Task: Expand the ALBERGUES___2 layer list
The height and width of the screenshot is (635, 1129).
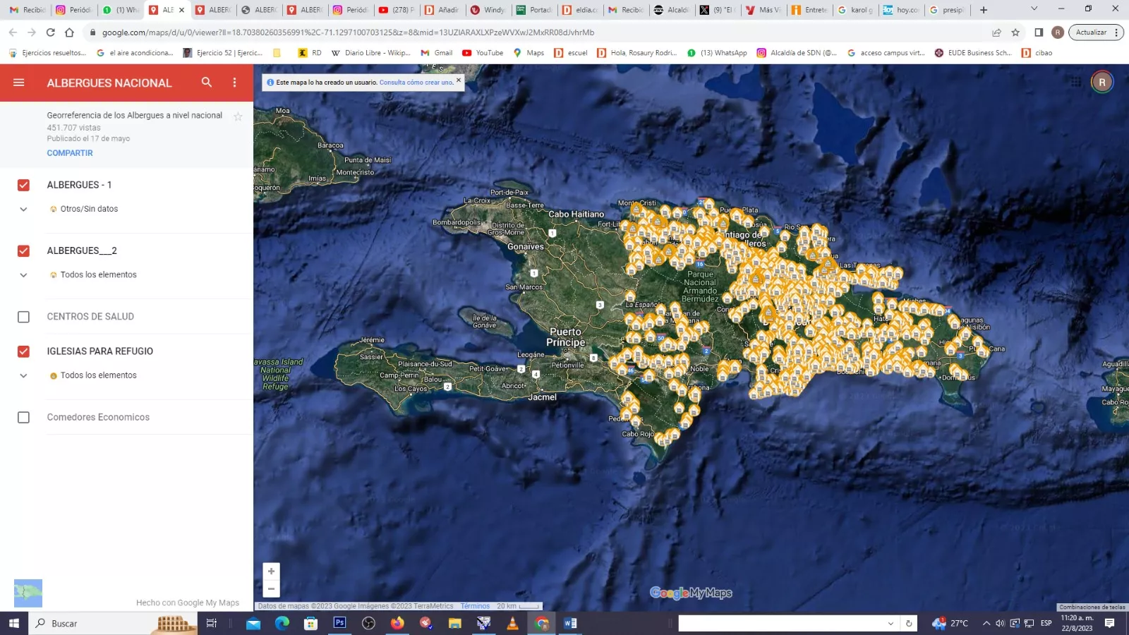Action: click(x=23, y=275)
